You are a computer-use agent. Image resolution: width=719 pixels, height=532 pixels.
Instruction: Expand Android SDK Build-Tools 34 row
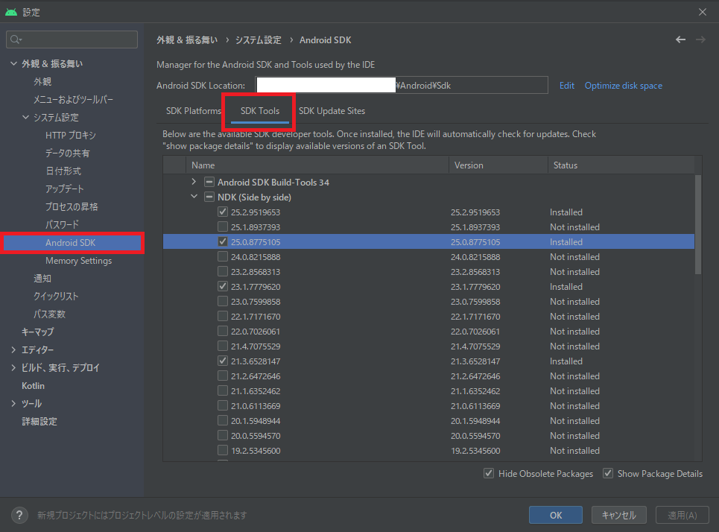pos(194,182)
